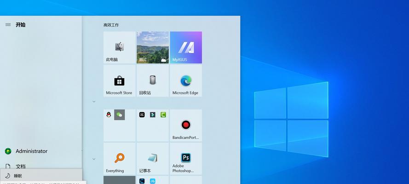The width and height of the screenshot is (409, 184).
Task: Click the hamburger menu icon beside 开始
Action: [x=8, y=25]
